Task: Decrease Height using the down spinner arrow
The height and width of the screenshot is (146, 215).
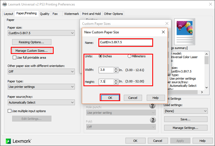Action: 116,83
